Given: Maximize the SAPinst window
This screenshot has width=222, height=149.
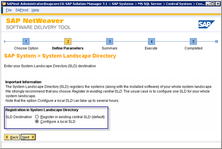Looking at the screenshot, I should tap(211, 3).
